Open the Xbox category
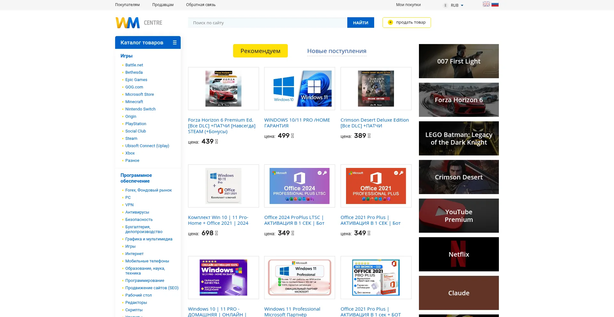The image size is (614, 317). pyautogui.click(x=130, y=153)
